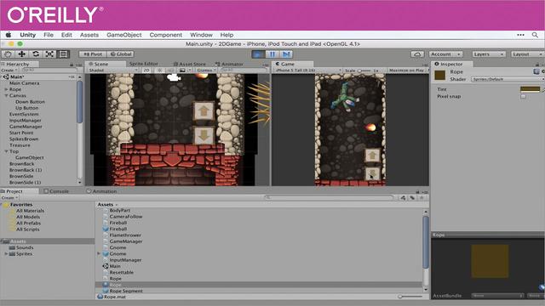Select the GameManager asset in Project
Viewport: 545px width, 306px height.
[x=126, y=241]
